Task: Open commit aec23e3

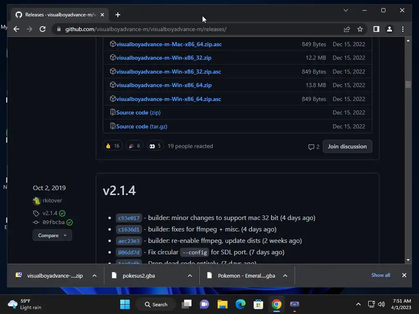Action: tap(128, 241)
